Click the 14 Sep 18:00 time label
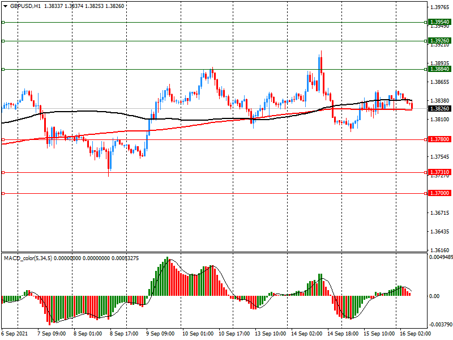The image size is (453, 340). tap(343, 334)
